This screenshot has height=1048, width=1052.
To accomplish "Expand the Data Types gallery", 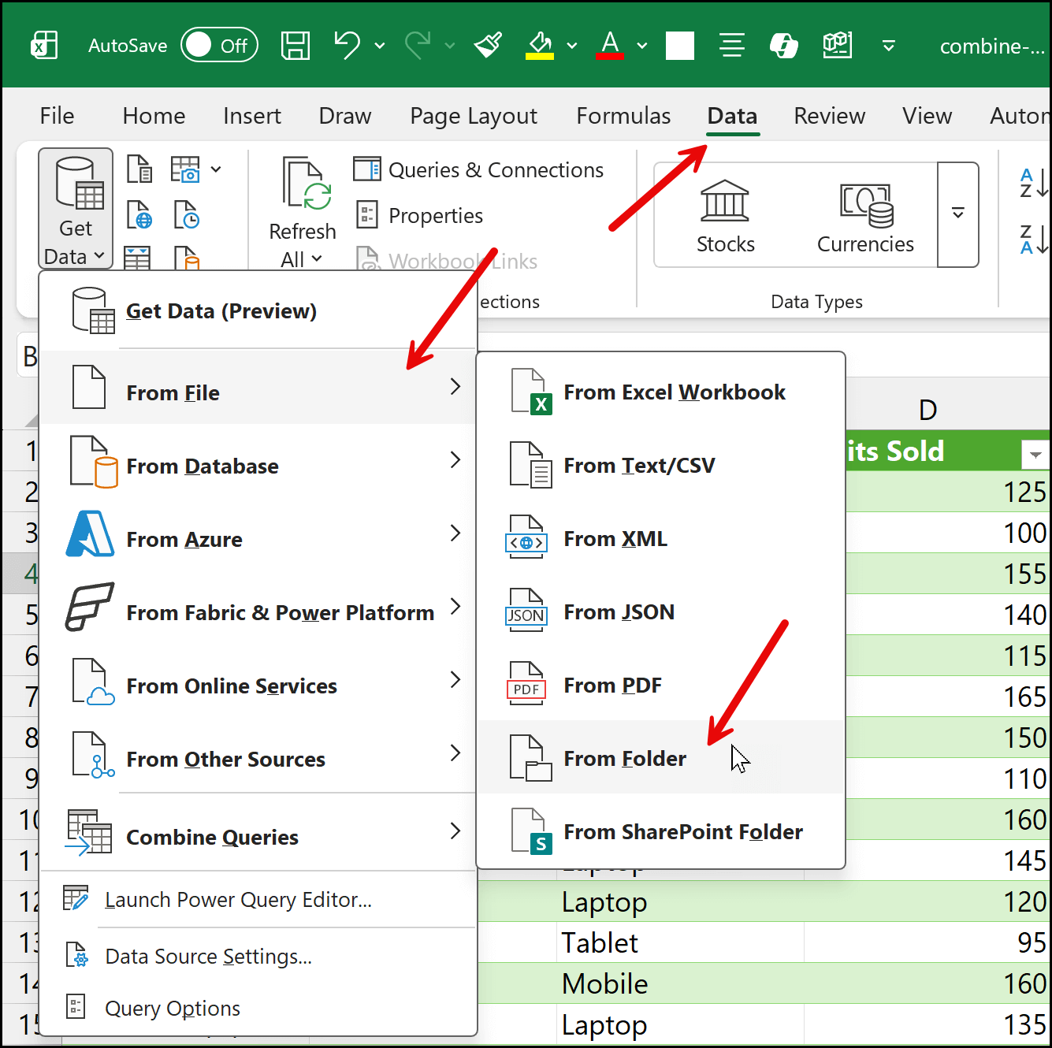I will tap(958, 214).
